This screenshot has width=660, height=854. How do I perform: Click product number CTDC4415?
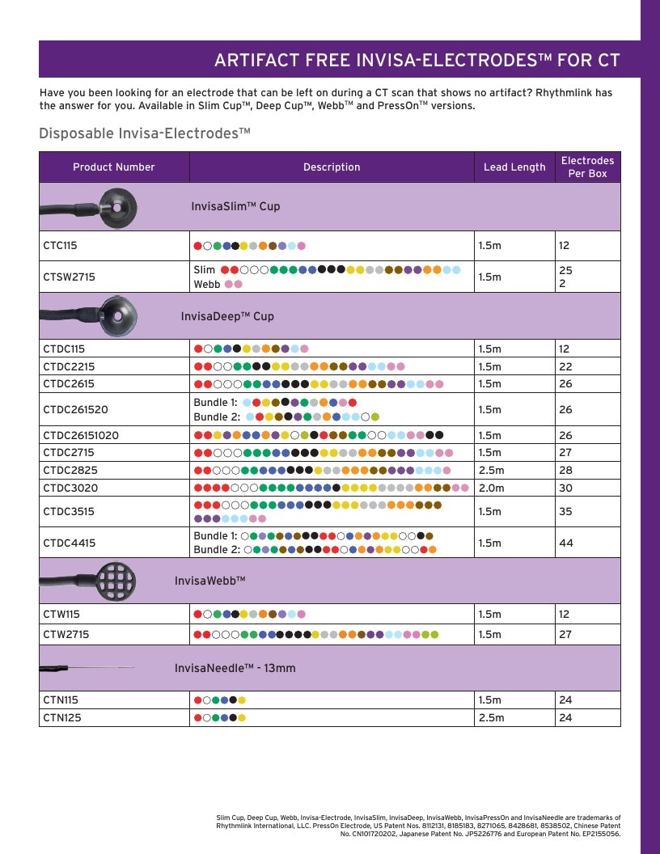tap(70, 543)
